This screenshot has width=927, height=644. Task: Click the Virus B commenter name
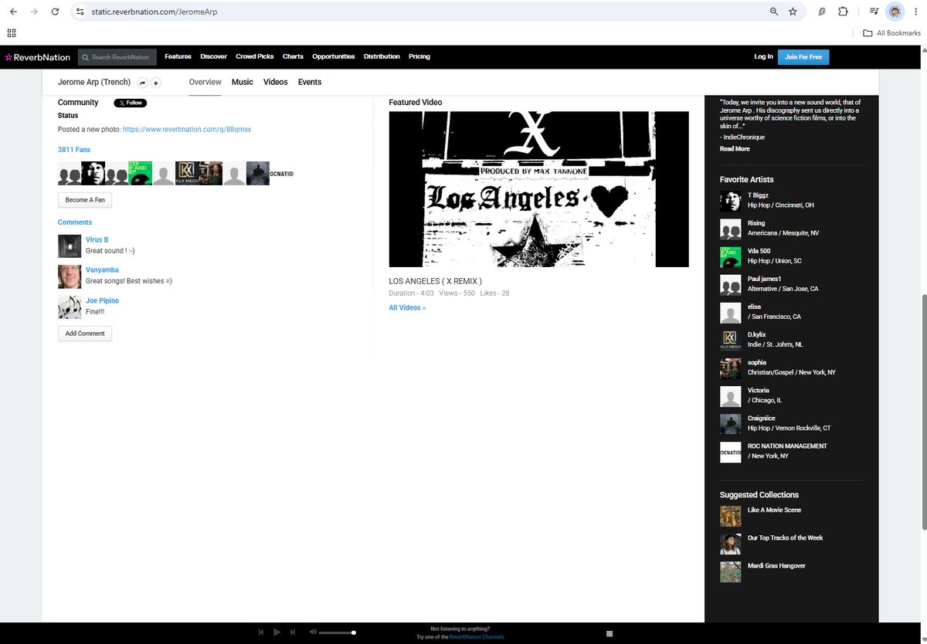coord(97,240)
